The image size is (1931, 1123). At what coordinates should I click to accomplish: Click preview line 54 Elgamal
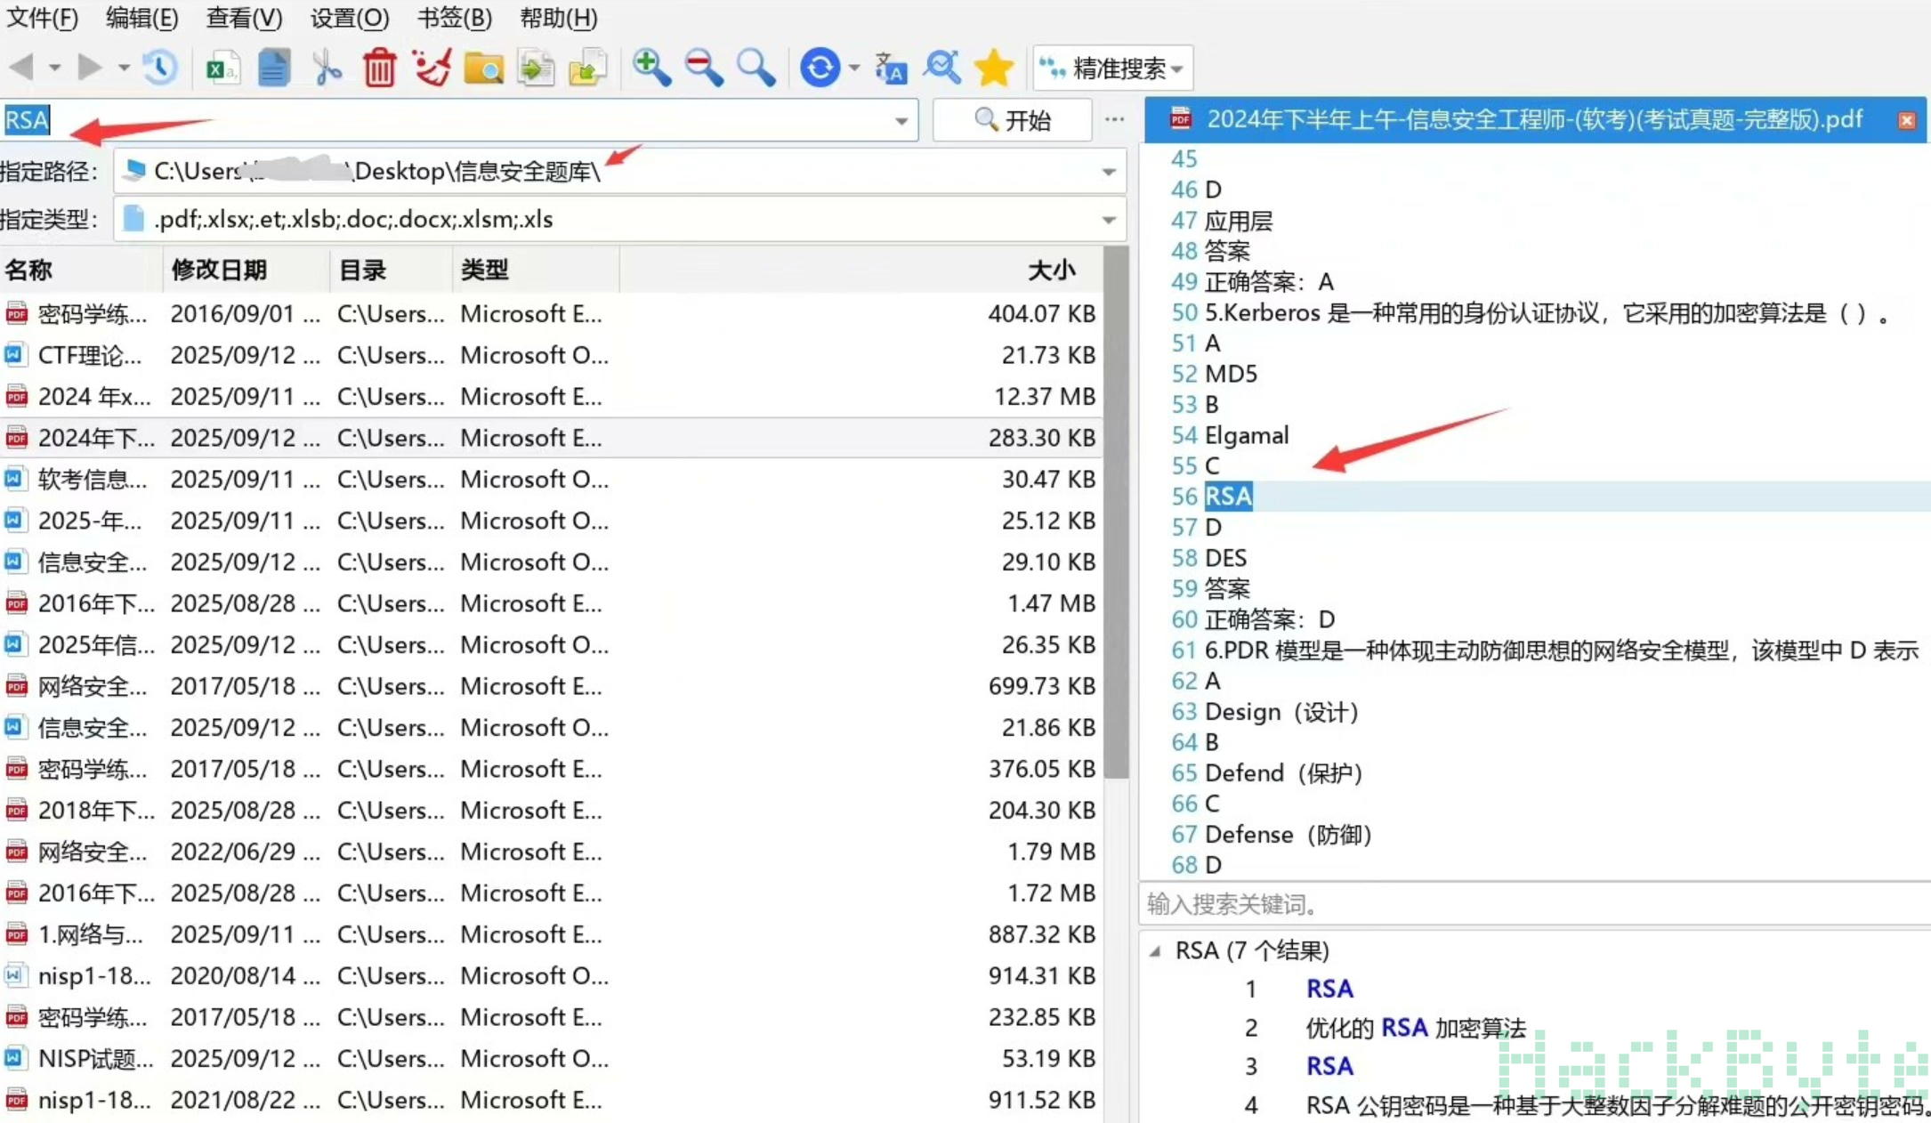[x=1246, y=435]
